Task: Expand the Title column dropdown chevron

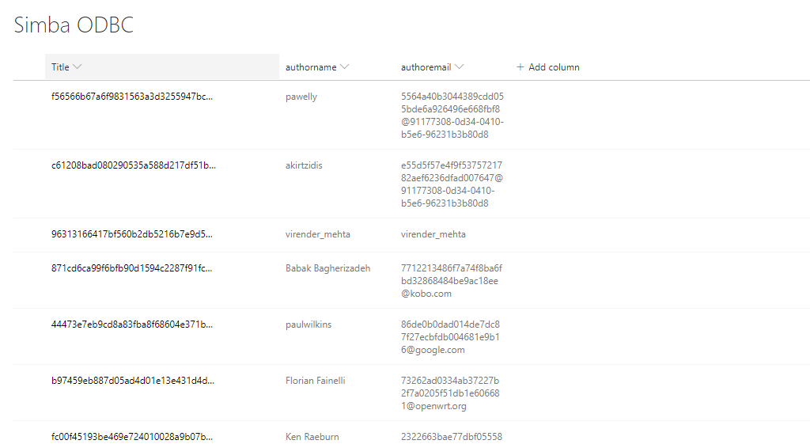Action: tap(77, 67)
